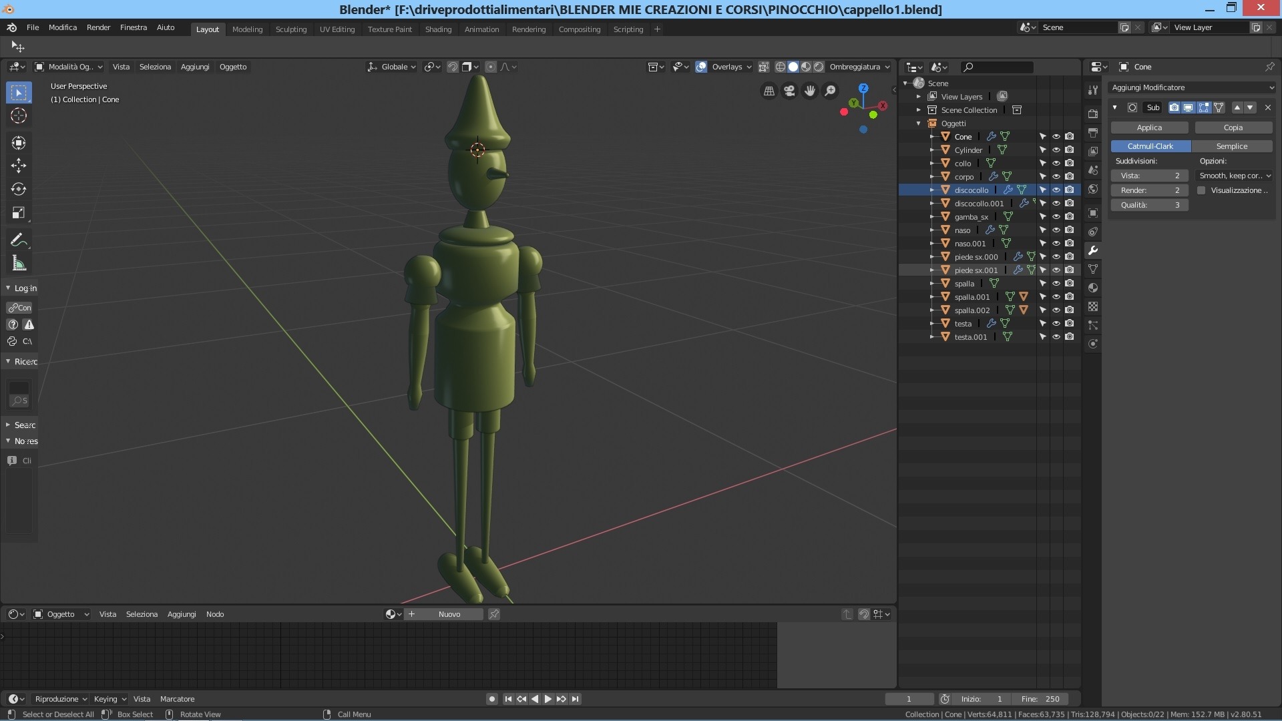Open the Material properties tab
The height and width of the screenshot is (721, 1282).
point(1093,288)
